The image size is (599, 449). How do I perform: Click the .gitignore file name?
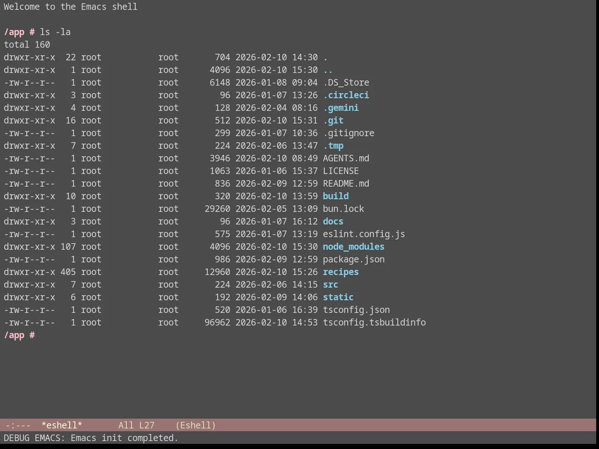click(x=349, y=133)
